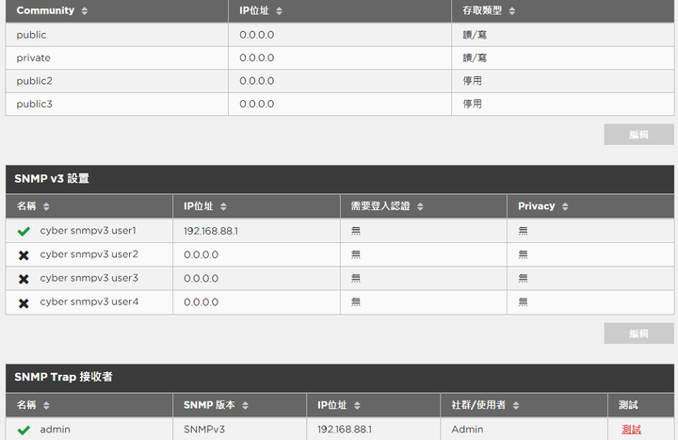Open the 測試 link for admin receiver
Screen dimensions: 678x440
[x=631, y=430]
